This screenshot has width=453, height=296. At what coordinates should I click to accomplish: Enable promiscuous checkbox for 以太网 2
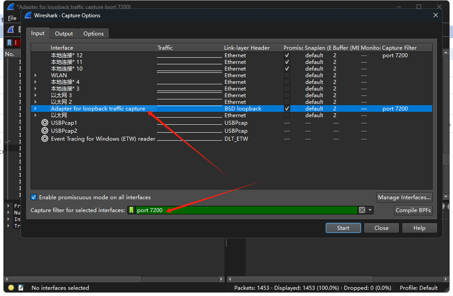[x=287, y=102]
